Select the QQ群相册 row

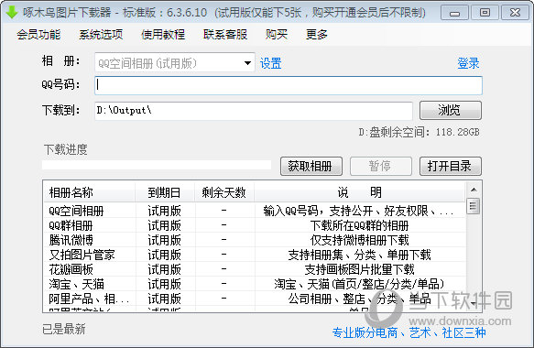tap(255, 225)
